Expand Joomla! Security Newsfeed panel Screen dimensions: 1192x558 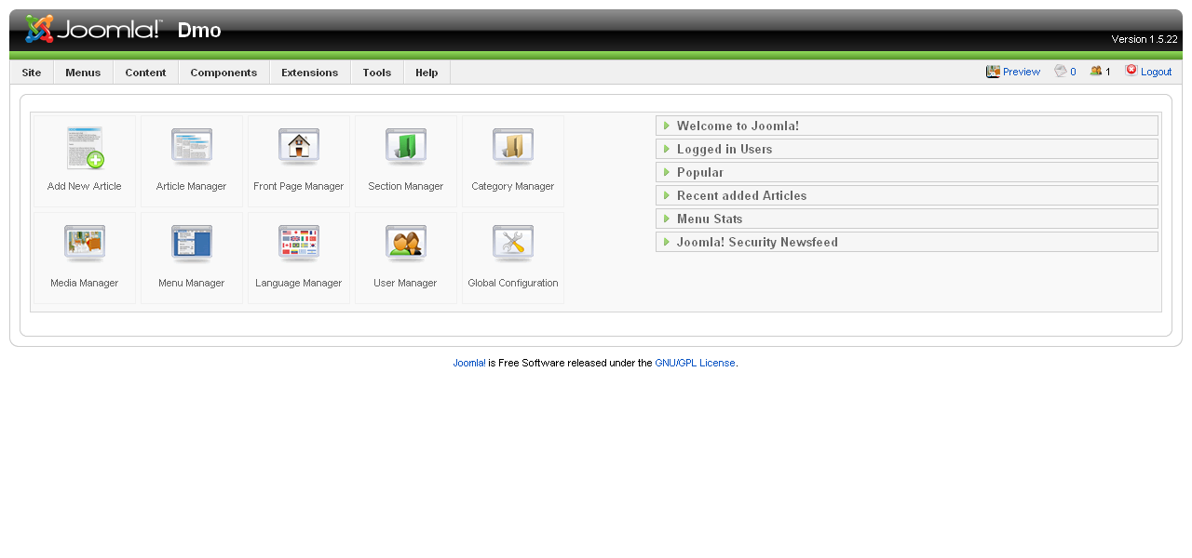(x=757, y=242)
